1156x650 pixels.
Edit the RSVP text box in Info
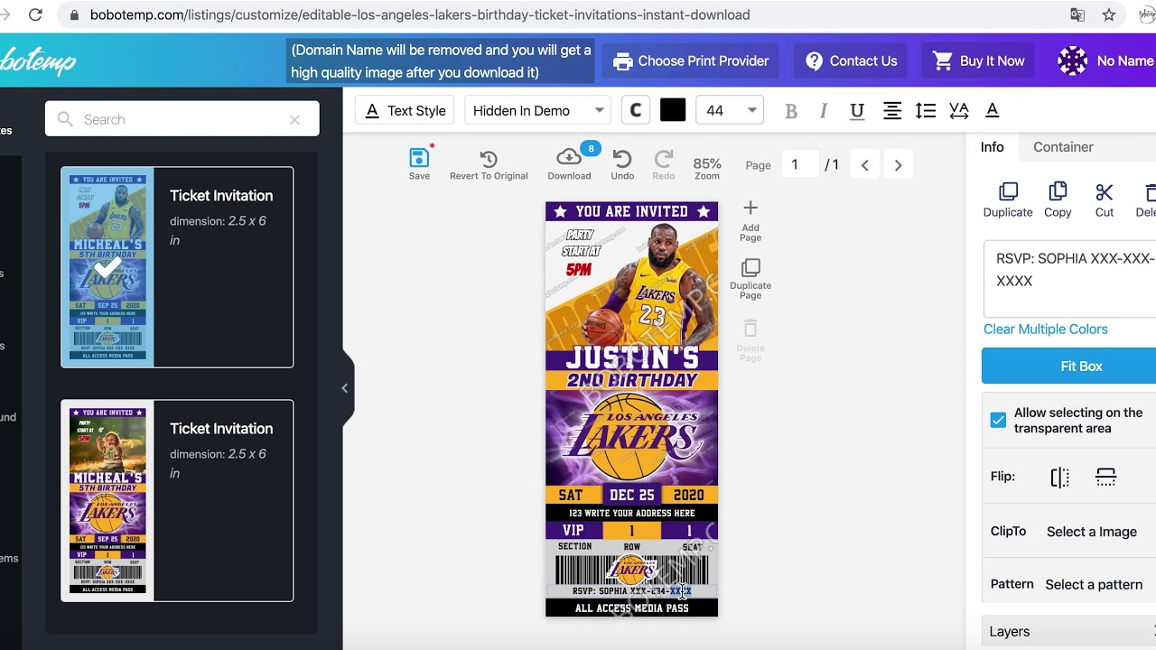click(1069, 278)
